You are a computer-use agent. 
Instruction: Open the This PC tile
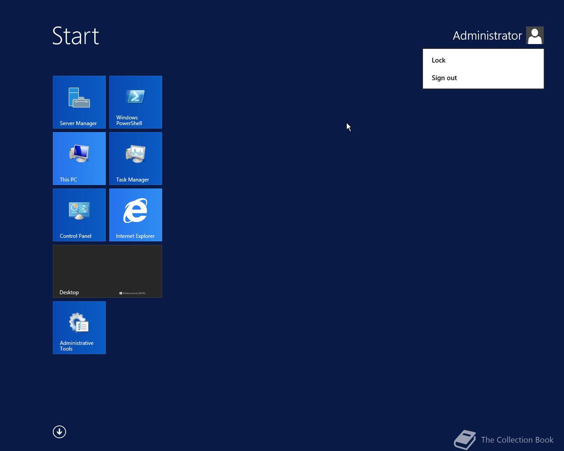(79, 159)
